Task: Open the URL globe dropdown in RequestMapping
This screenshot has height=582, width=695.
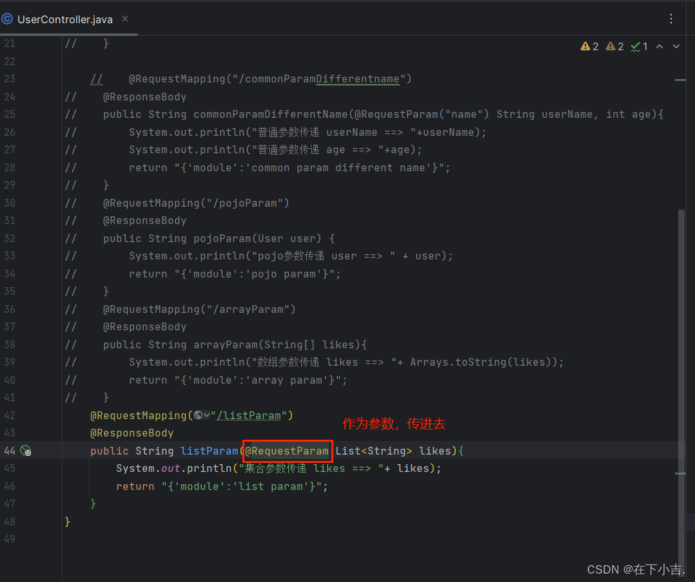Action: point(202,415)
